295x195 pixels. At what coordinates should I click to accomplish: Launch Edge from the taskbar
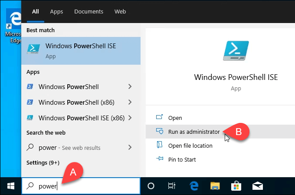pos(194,186)
